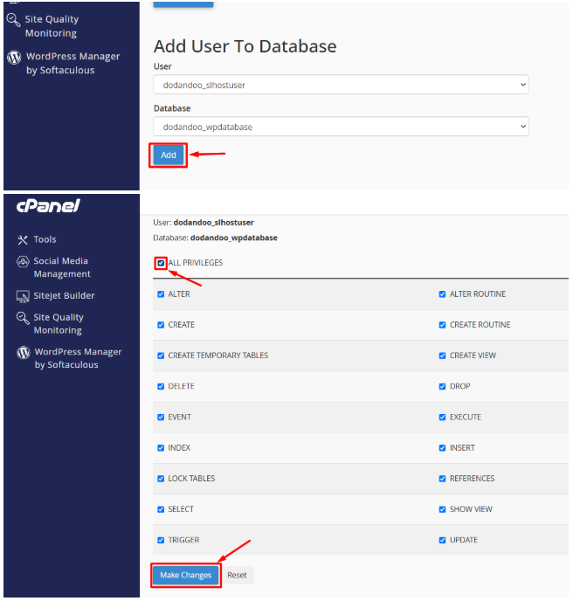
Task: Click the cPanel logo
Action: [x=48, y=206]
